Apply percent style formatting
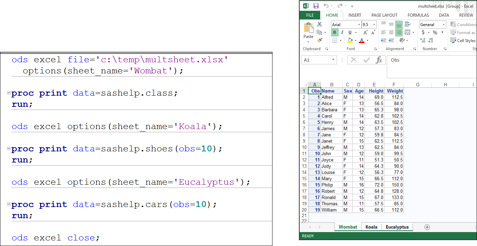Viewport: 477px width, 246px height. coord(435,32)
